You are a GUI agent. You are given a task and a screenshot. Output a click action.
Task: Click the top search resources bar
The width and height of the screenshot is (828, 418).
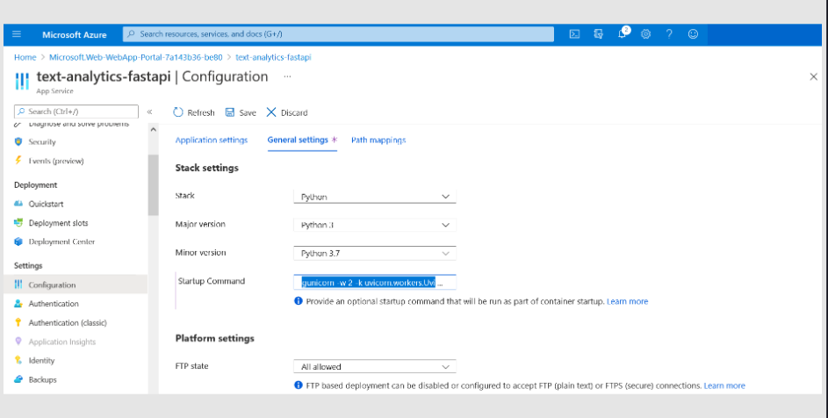(338, 34)
